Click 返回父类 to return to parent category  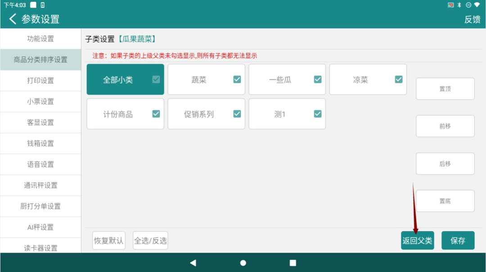tap(417, 241)
